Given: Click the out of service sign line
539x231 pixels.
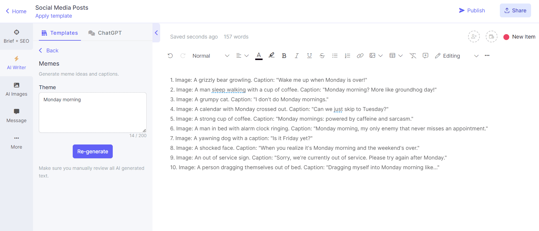Looking at the screenshot, I should (x=309, y=158).
